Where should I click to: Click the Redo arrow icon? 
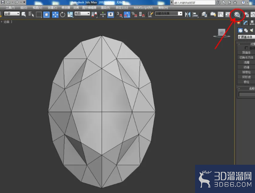tap(17, 2)
